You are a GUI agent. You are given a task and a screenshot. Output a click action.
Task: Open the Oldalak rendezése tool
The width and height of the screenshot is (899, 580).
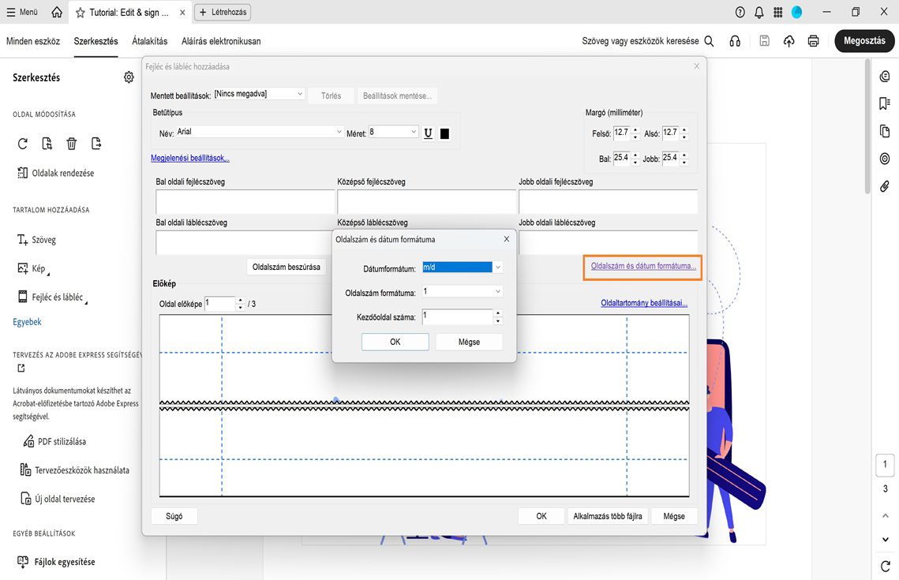(55, 173)
